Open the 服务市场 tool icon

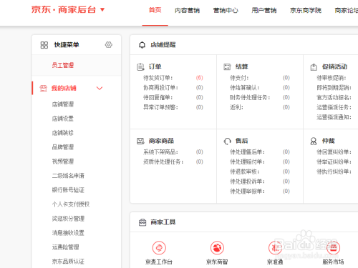point(333,248)
